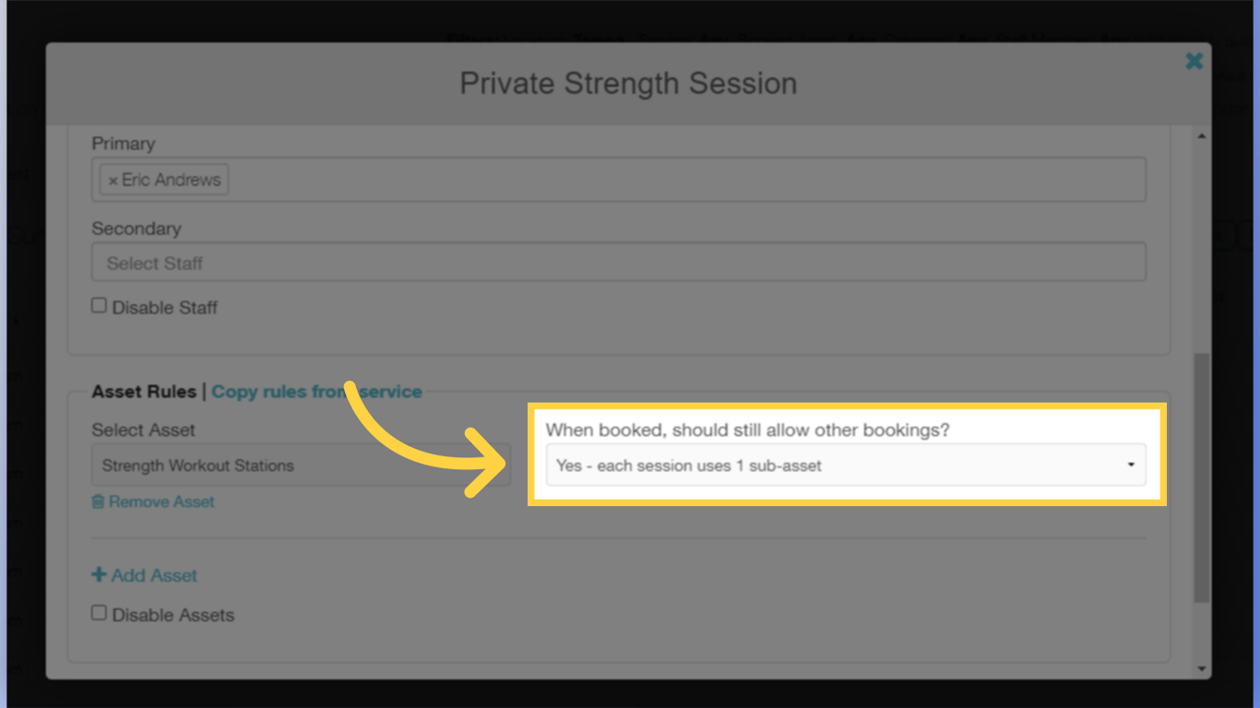This screenshot has width=1260, height=708.
Task: Select the Eric Andrews staff tag
Action: coord(166,180)
